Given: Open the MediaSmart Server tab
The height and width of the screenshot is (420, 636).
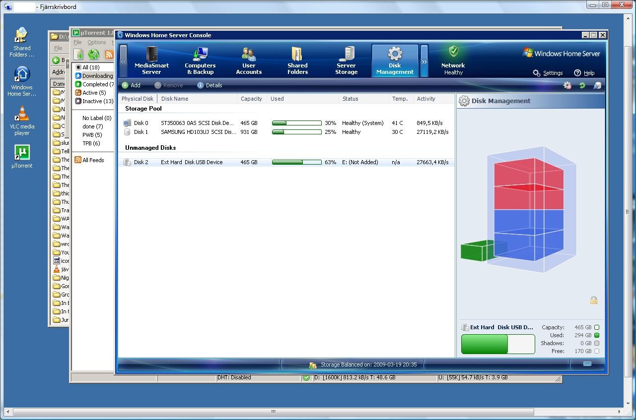Looking at the screenshot, I should (151, 60).
